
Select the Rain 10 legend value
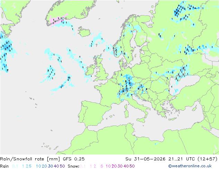(38, 166)
